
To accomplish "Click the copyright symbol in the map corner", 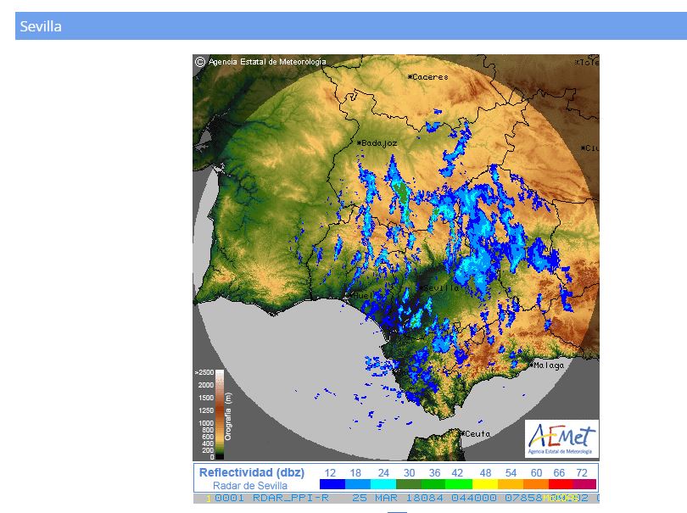I will (199, 61).
